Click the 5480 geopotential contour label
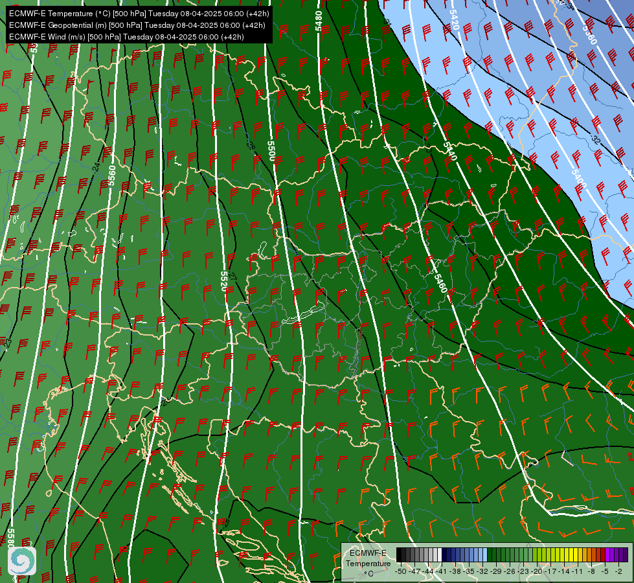 319,21
